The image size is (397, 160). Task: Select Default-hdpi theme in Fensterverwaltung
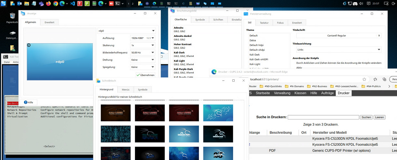click(257, 45)
